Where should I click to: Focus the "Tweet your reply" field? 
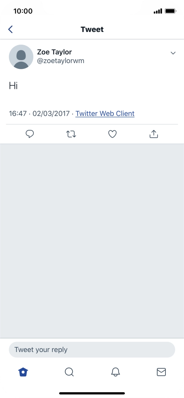tap(92, 350)
